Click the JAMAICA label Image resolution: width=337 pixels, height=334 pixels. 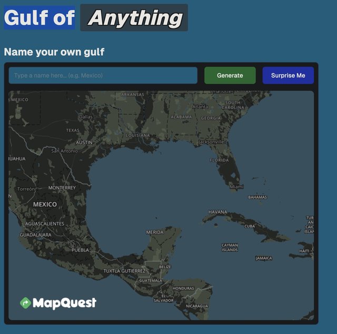[x=264, y=258]
